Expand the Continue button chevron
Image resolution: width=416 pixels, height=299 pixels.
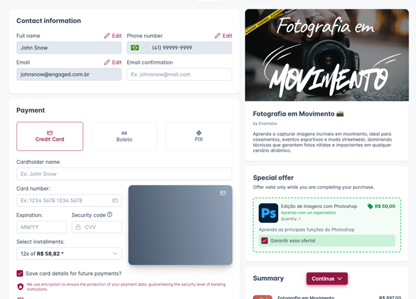(340, 279)
